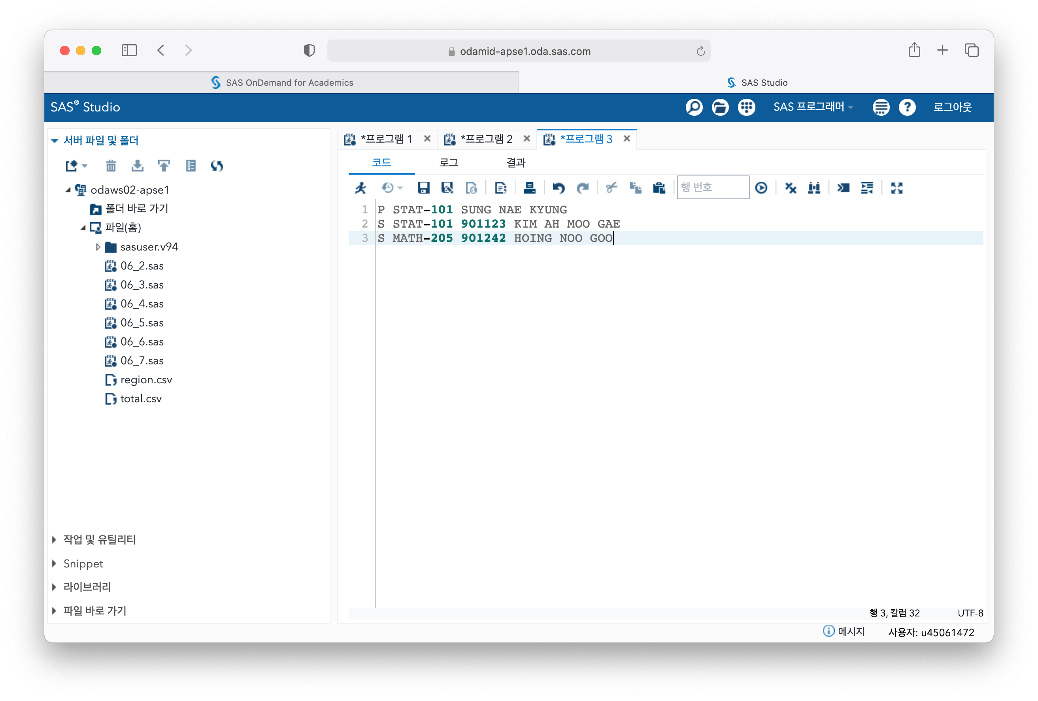Viewport: 1038px width, 701px height.
Task: Save the program with the floppy disk icon
Action: pyautogui.click(x=423, y=188)
